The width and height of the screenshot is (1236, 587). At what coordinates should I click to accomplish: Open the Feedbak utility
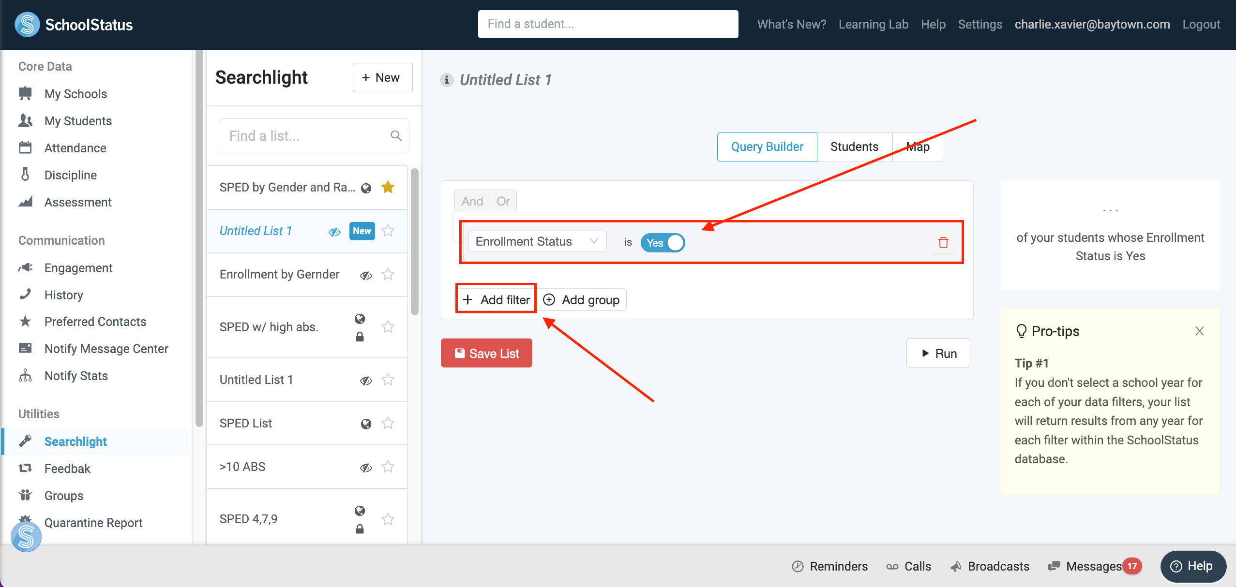tap(67, 469)
